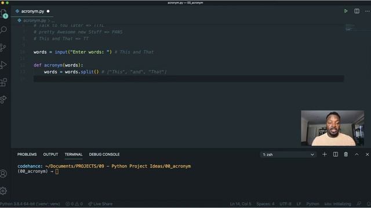Open notifications bell in status bar

point(369,204)
